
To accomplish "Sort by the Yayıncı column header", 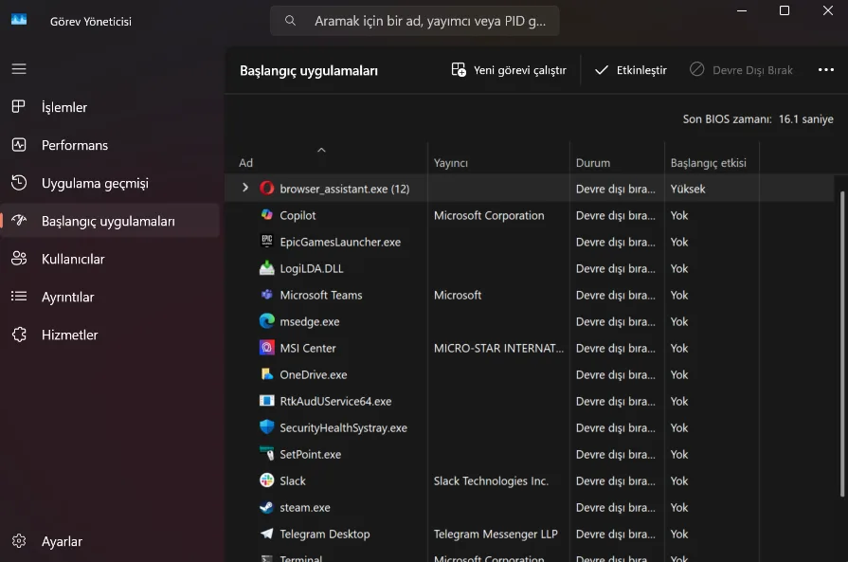I will (498, 162).
